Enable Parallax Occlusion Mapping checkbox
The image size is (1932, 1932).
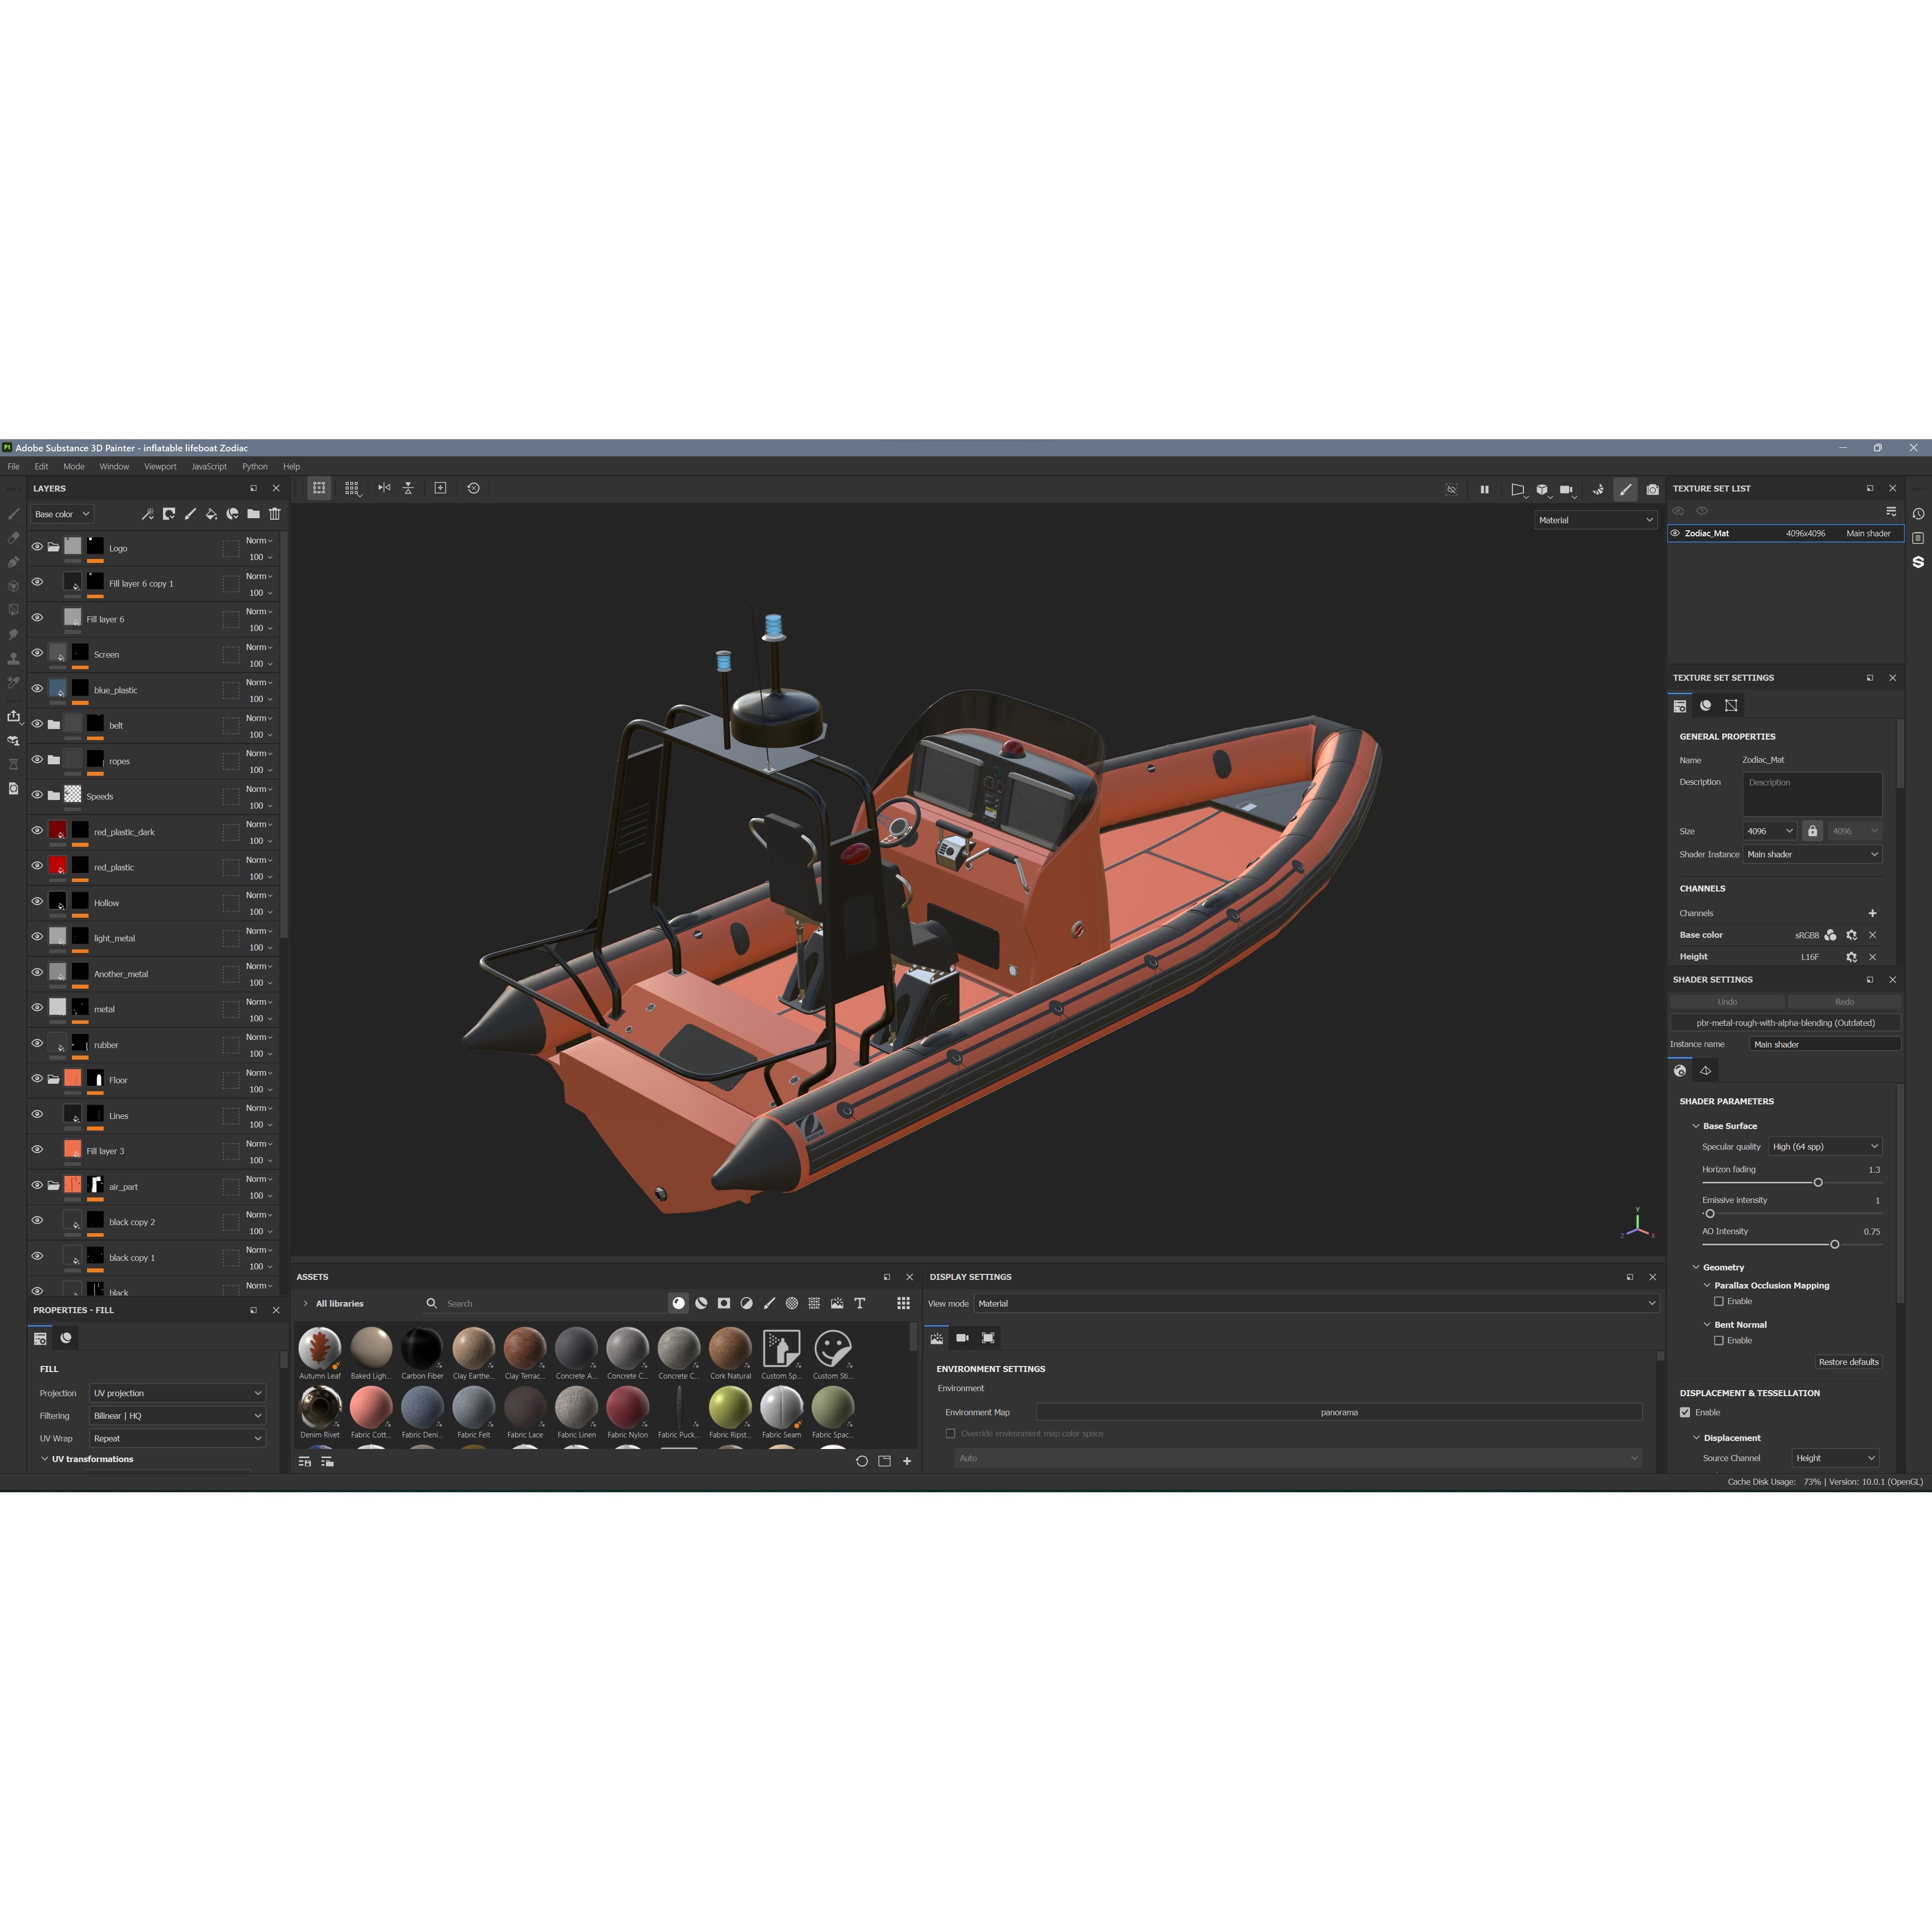tap(1719, 1301)
